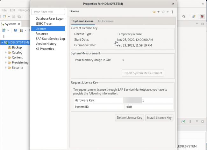This screenshot has height=150, width=207.
Task: Open the Edit menu
Action: coord(12,10)
